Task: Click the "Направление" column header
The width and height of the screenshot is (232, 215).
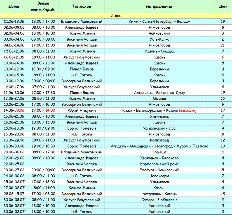Action: (159, 6)
